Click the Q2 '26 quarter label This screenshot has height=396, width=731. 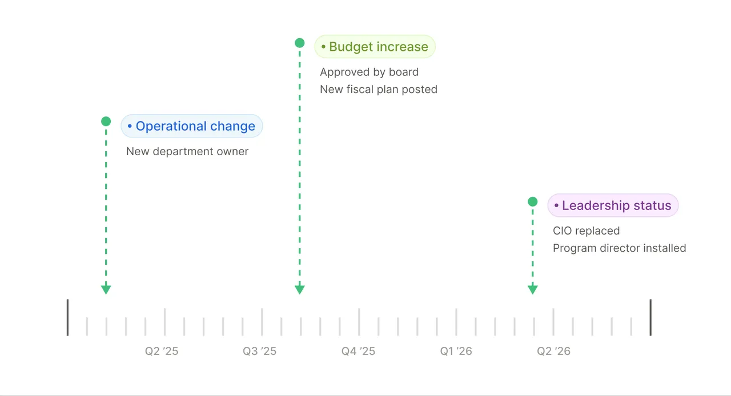pyautogui.click(x=554, y=351)
